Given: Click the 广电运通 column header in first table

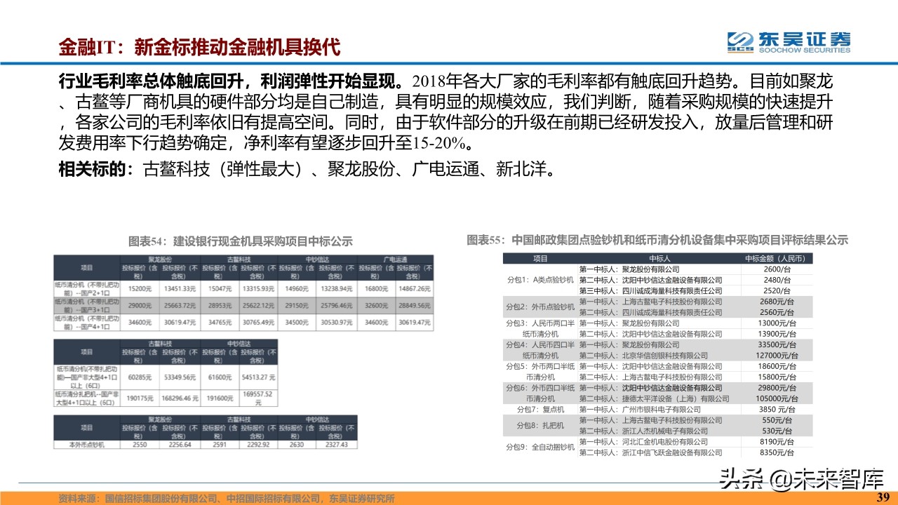Looking at the screenshot, I should pos(396,260).
